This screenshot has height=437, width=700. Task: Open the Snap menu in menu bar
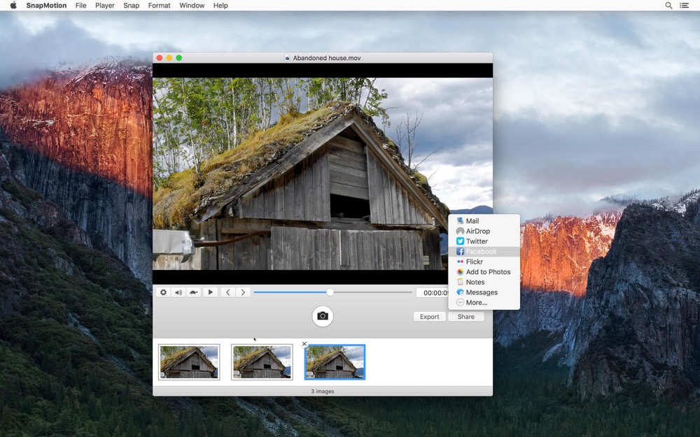(x=131, y=6)
